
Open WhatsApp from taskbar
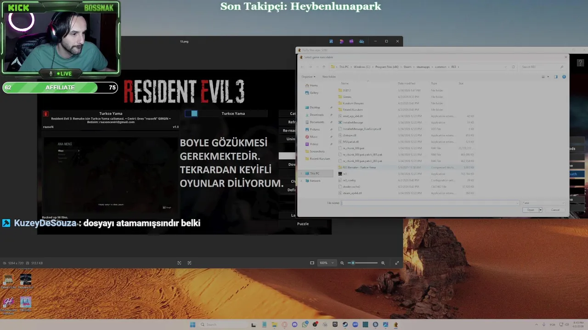click(305, 324)
